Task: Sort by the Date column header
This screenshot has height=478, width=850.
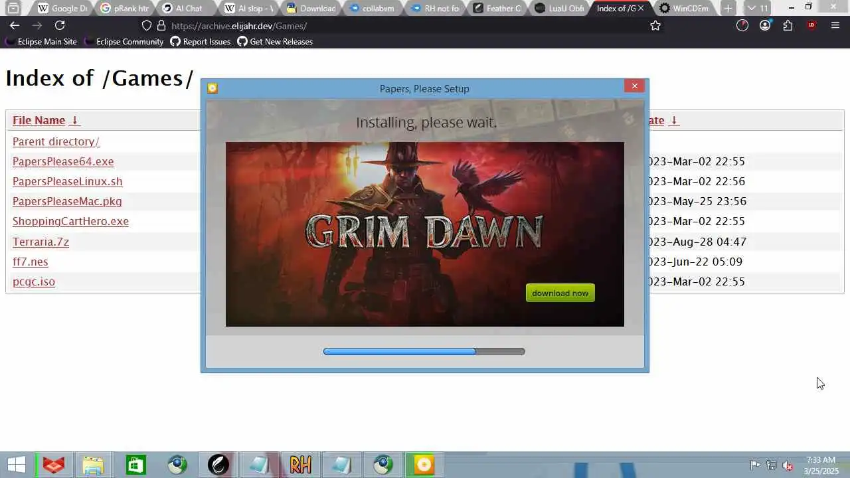Action: tap(655, 120)
